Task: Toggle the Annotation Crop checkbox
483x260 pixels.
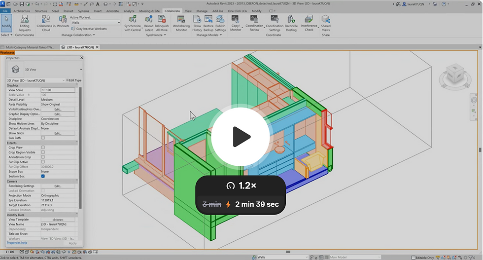Action: tap(43, 157)
